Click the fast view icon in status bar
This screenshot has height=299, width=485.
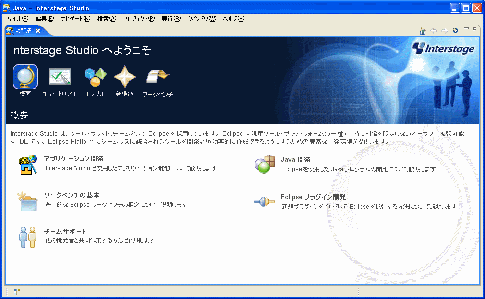pyautogui.click(x=17, y=292)
